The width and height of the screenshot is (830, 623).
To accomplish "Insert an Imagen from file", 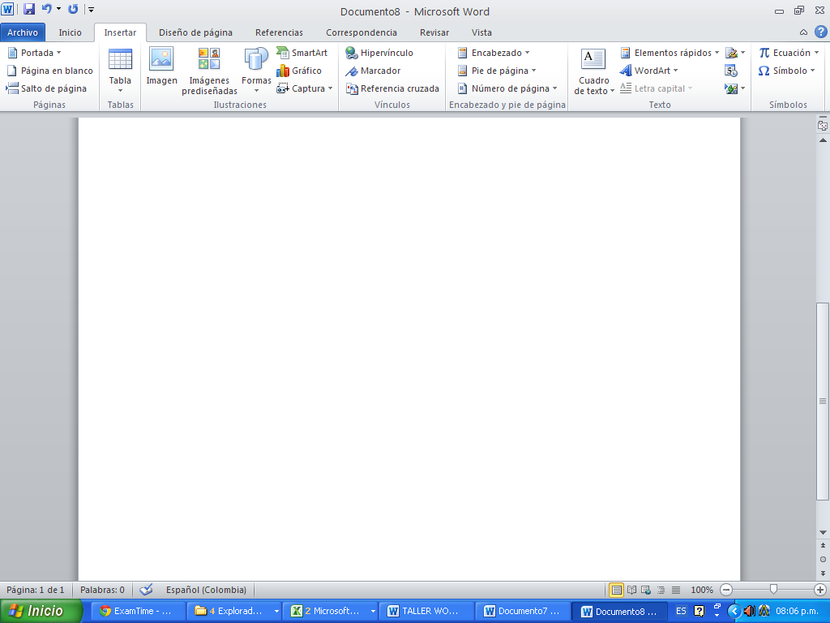I will tap(161, 67).
